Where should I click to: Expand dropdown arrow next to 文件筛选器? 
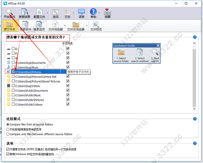(65, 25)
